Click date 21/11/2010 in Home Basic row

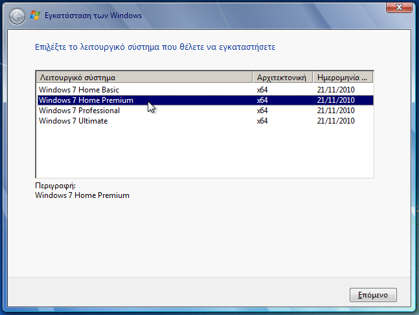coord(335,90)
